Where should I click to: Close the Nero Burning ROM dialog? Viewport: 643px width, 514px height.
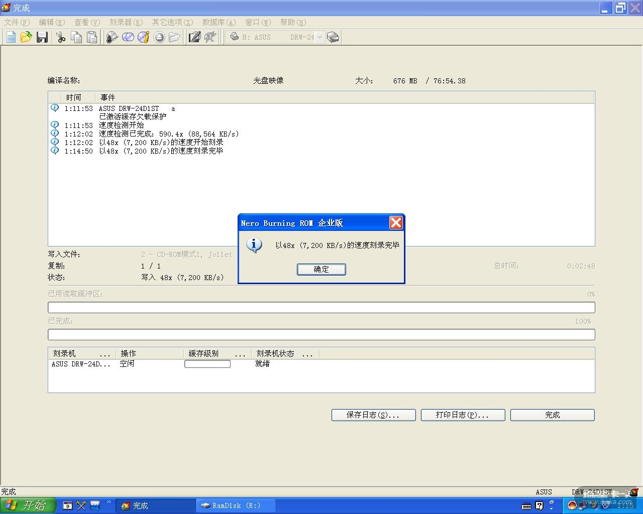click(x=396, y=222)
